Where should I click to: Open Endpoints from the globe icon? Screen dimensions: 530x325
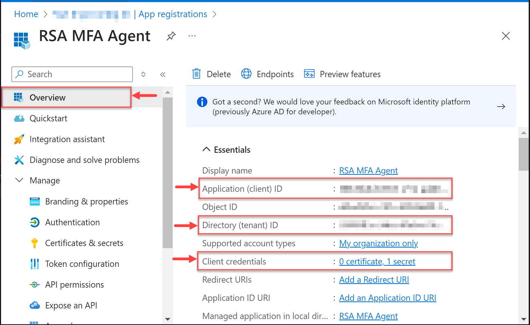tap(246, 74)
